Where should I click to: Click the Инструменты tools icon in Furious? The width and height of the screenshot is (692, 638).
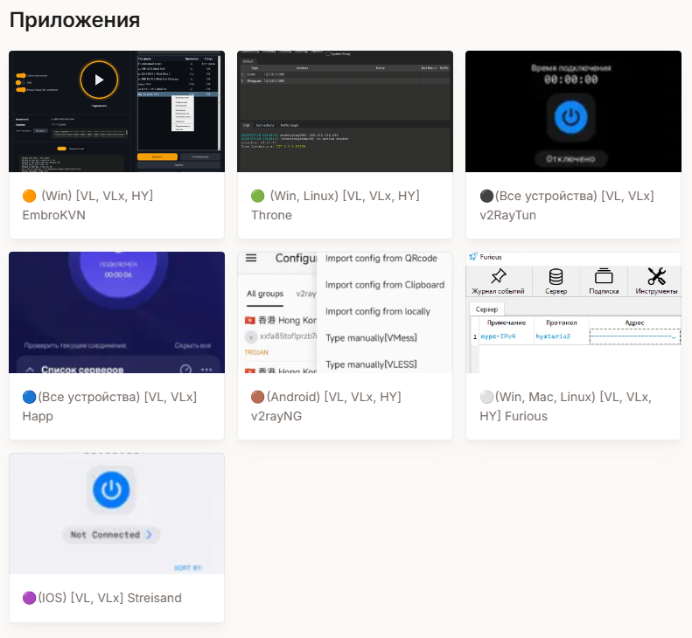(657, 276)
